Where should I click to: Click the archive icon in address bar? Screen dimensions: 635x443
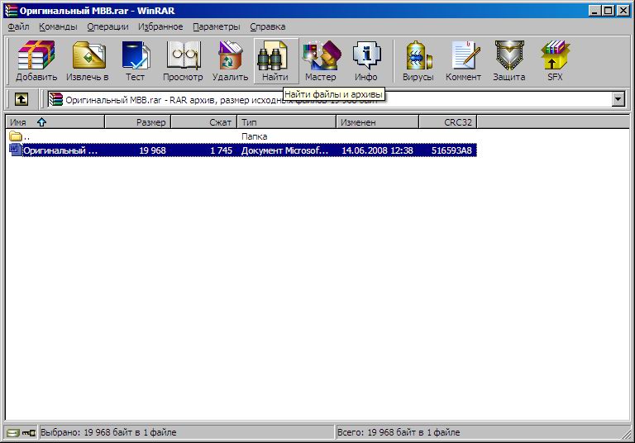click(x=56, y=99)
